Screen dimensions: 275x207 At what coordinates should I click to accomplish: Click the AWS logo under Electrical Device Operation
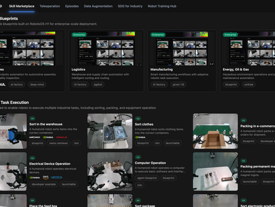tap(45, 177)
